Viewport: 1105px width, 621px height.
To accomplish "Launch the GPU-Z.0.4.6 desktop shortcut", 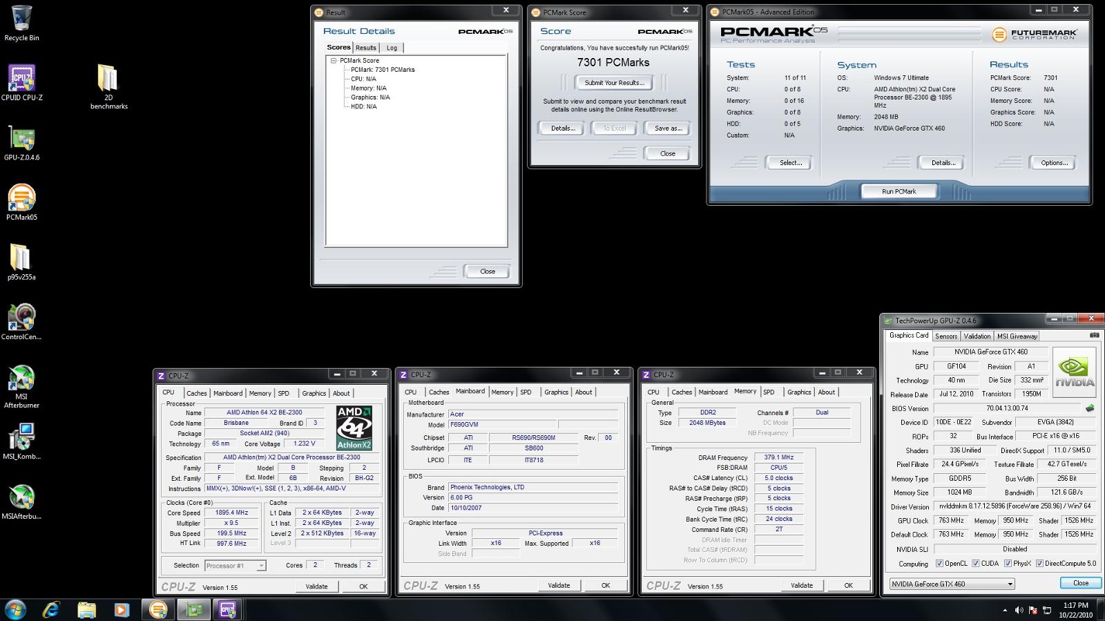I will (x=21, y=143).
